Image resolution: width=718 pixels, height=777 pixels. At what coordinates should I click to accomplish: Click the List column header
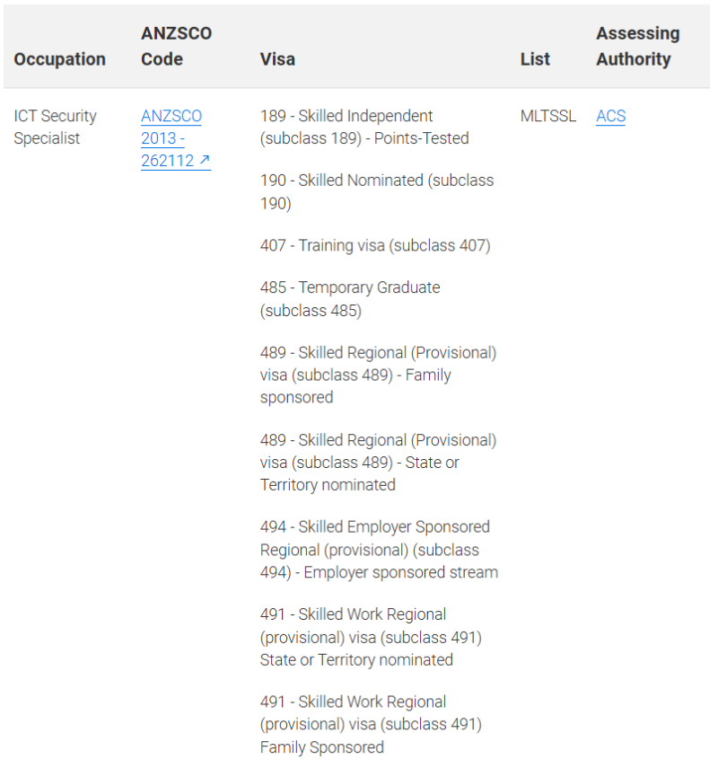point(535,59)
